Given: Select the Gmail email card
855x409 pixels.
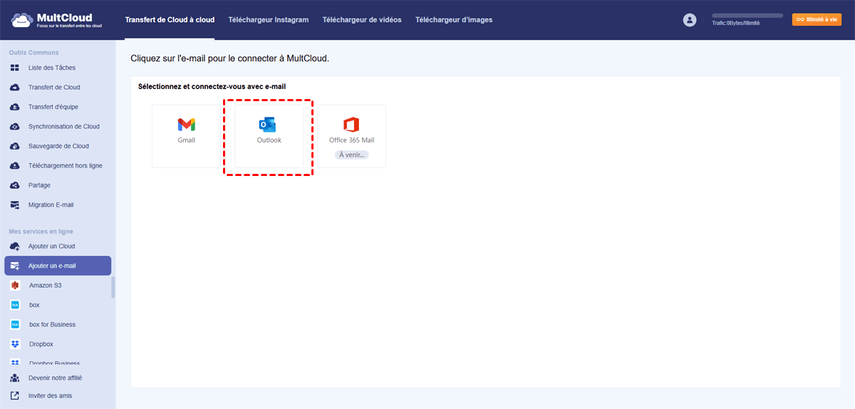Looking at the screenshot, I should 187,136.
